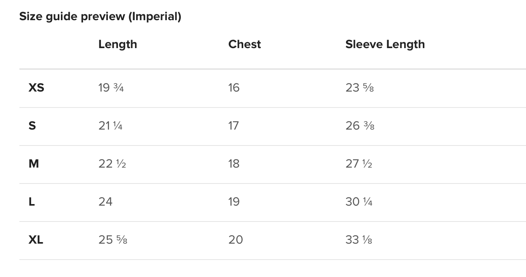
Task: Click the Sleeve Length column header
Action: (385, 45)
